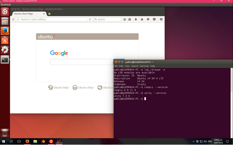Click the Google logo
The height and width of the screenshot is (145, 233).
coord(59,53)
